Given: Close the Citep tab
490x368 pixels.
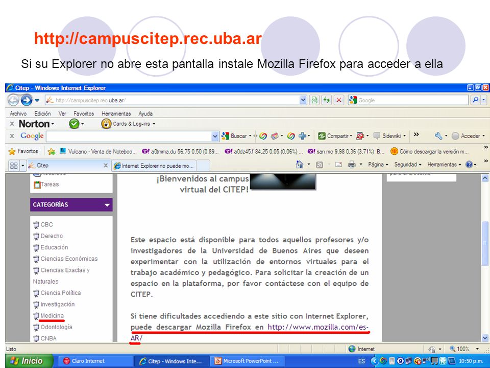Looking at the screenshot, I should 106,165.
